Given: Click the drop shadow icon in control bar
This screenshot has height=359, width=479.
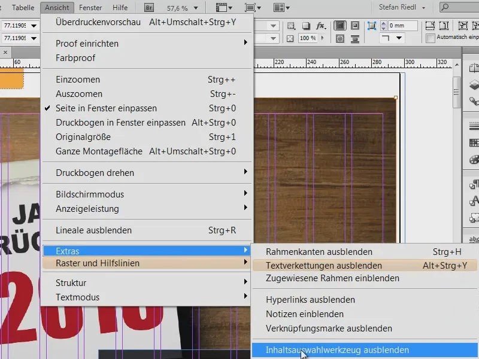Looking at the screenshot, I should (306, 26).
